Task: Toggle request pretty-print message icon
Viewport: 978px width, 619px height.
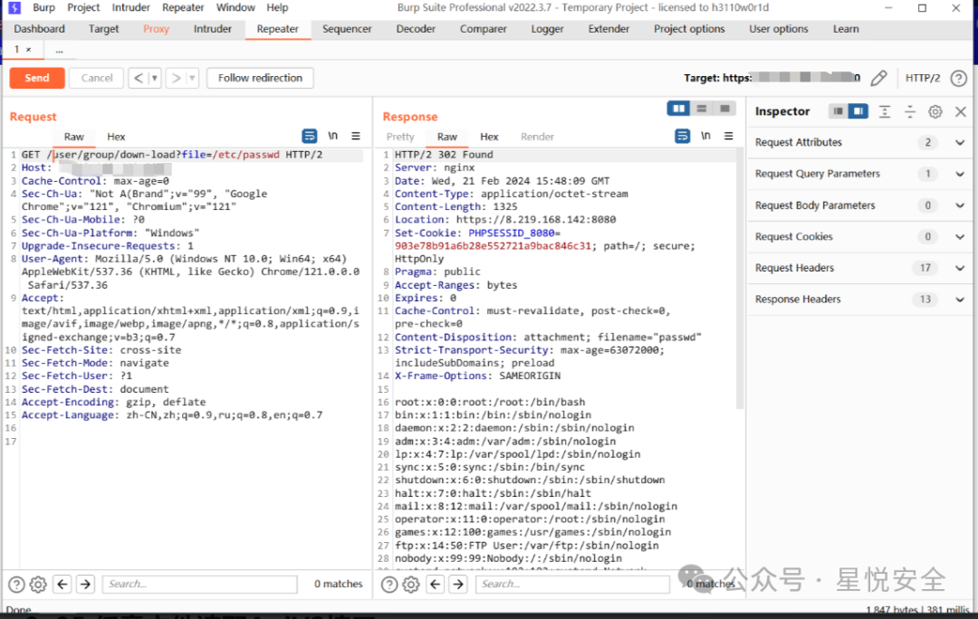Action: point(310,136)
